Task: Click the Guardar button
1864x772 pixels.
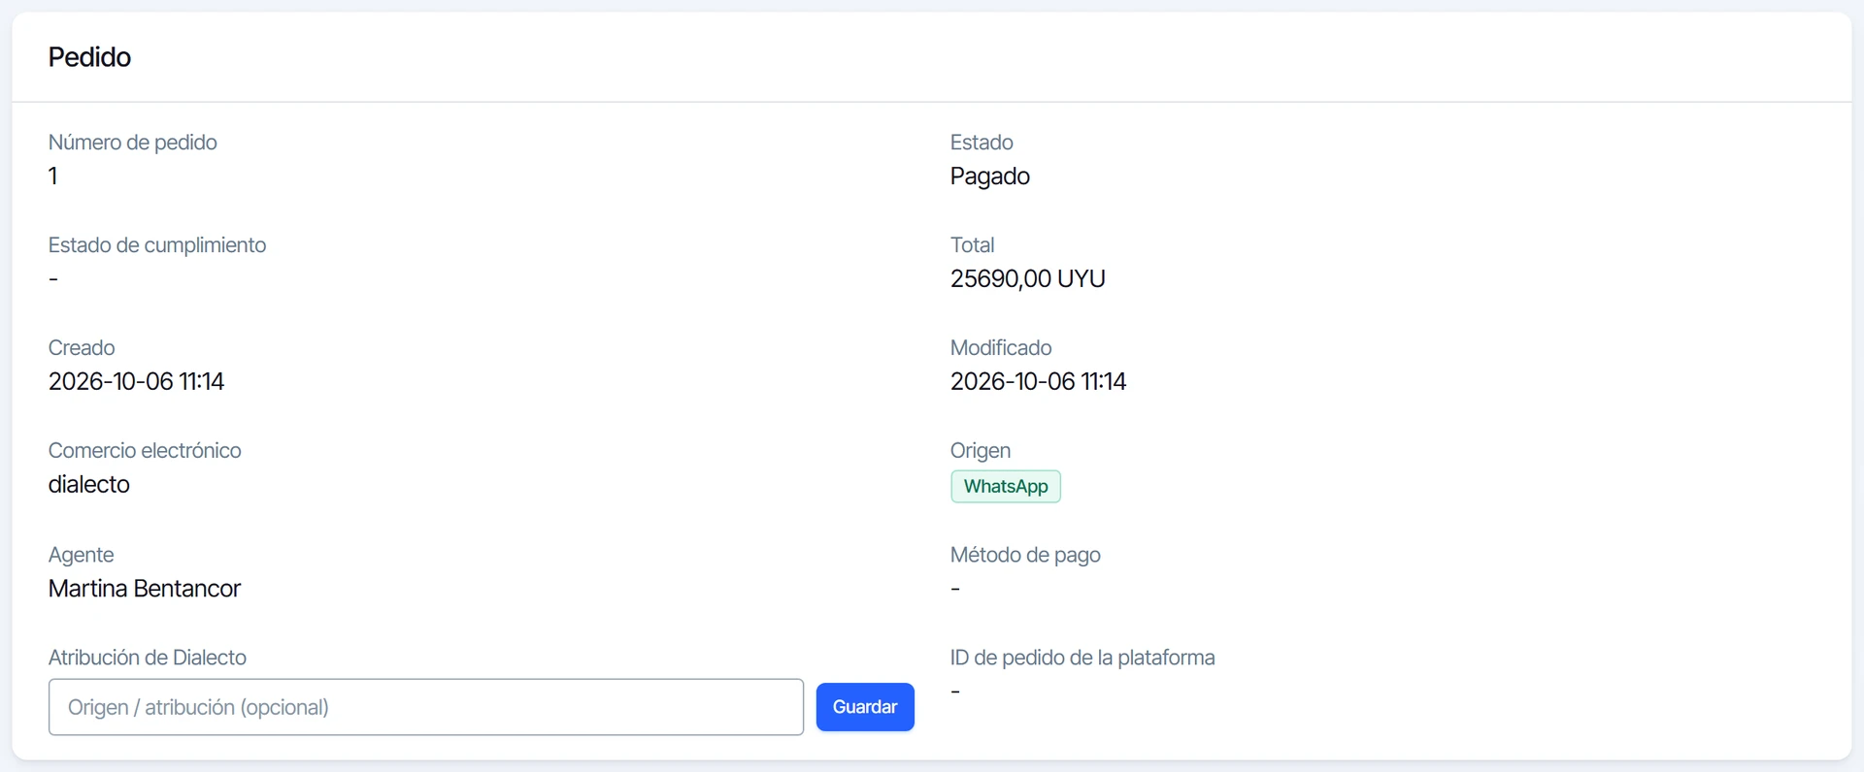Action: point(865,707)
